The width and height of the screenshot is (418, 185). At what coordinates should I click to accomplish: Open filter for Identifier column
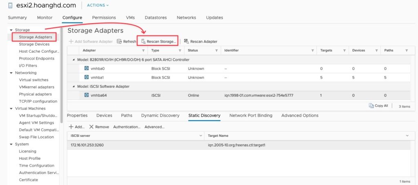click(x=312, y=50)
